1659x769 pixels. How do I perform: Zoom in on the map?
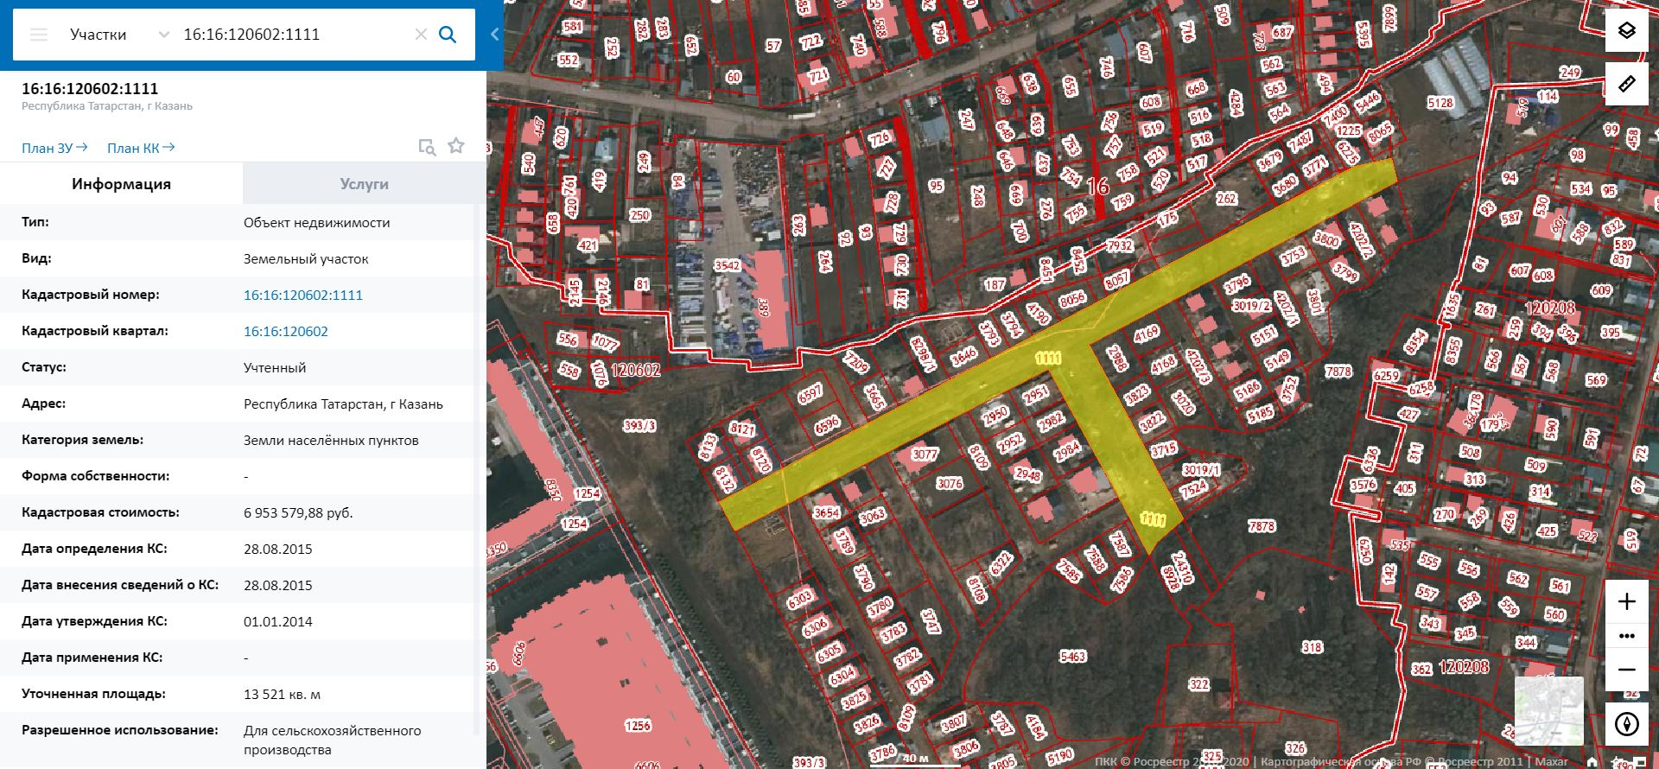(1627, 601)
